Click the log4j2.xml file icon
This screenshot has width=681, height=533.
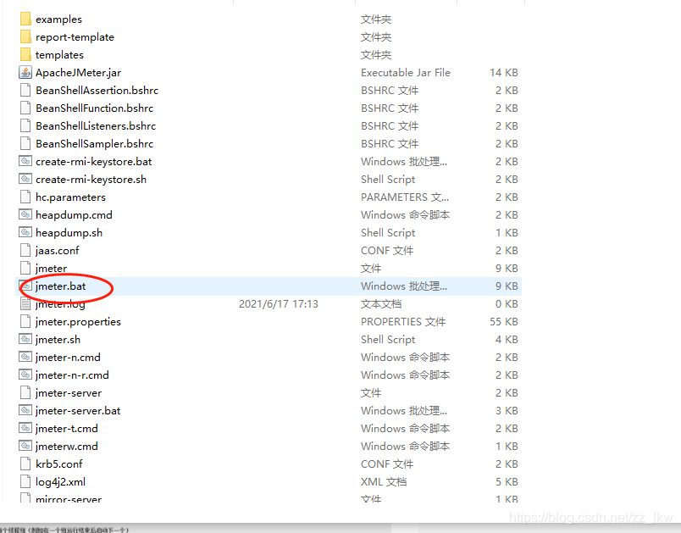25,482
